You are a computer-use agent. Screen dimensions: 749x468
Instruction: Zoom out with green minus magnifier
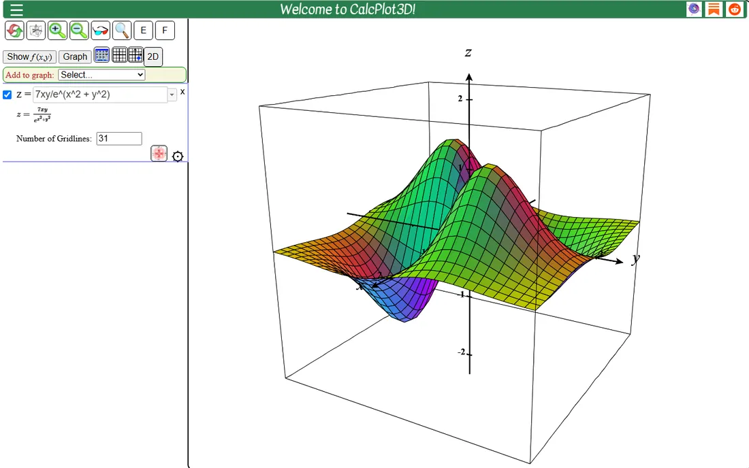79,31
